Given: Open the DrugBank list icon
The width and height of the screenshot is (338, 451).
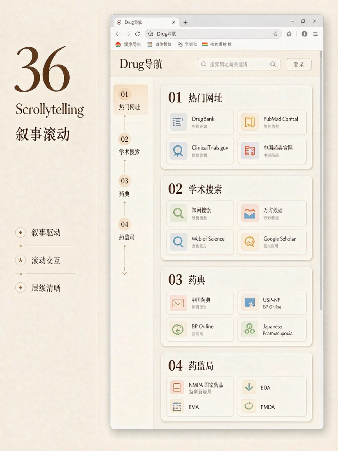Looking at the screenshot, I should tap(178, 122).
